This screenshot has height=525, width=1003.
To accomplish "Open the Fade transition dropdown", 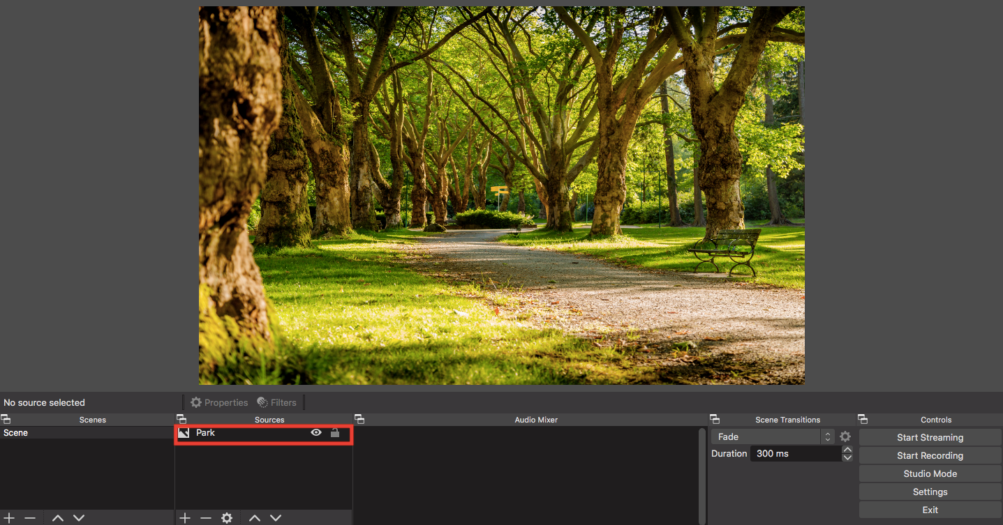I will click(773, 436).
